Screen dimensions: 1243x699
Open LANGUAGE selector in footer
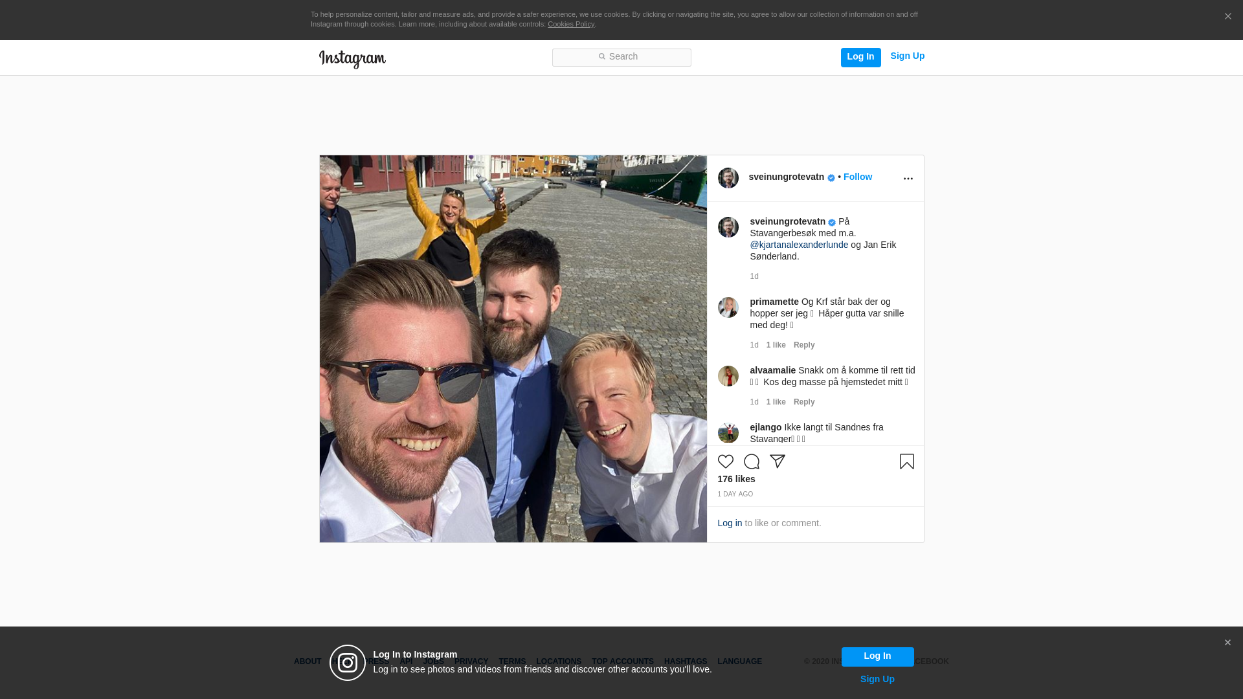tap(739, 661)
